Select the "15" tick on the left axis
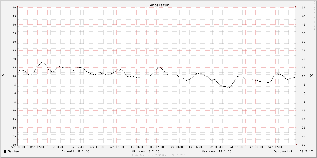317x158 pixels. (x=14, y=68)
